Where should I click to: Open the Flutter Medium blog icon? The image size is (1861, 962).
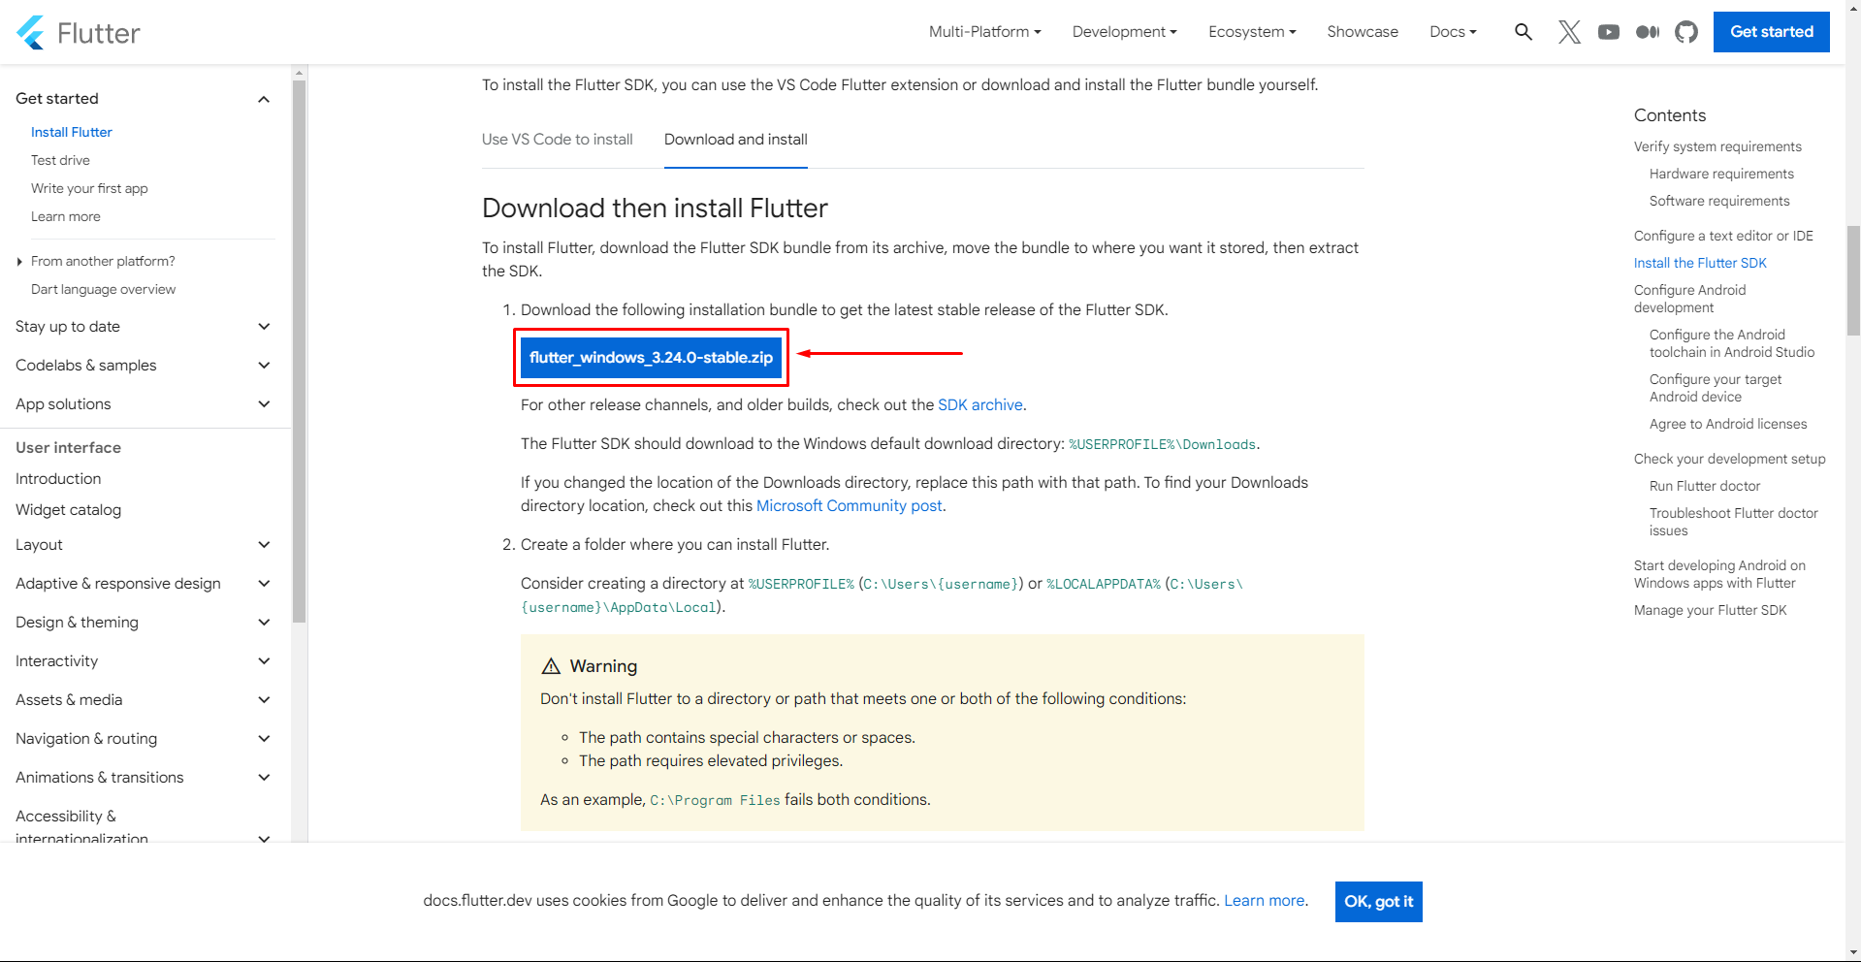1648,32
